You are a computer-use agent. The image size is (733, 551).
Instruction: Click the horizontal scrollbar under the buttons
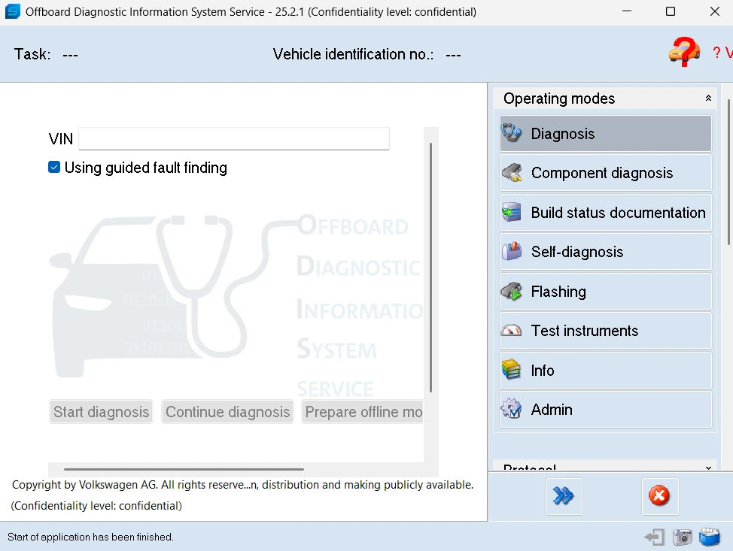pyautogui.click(x=184, y=469)
